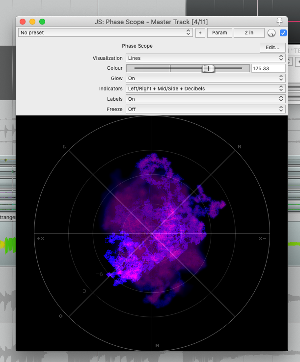Click the 2 in routing button
This screenshot has width=300, height=362.
click(249, 33)
